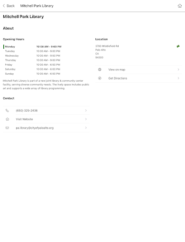185x242 pixels.
Task: Click the zip code 94303
Action: tap(99, 58)
